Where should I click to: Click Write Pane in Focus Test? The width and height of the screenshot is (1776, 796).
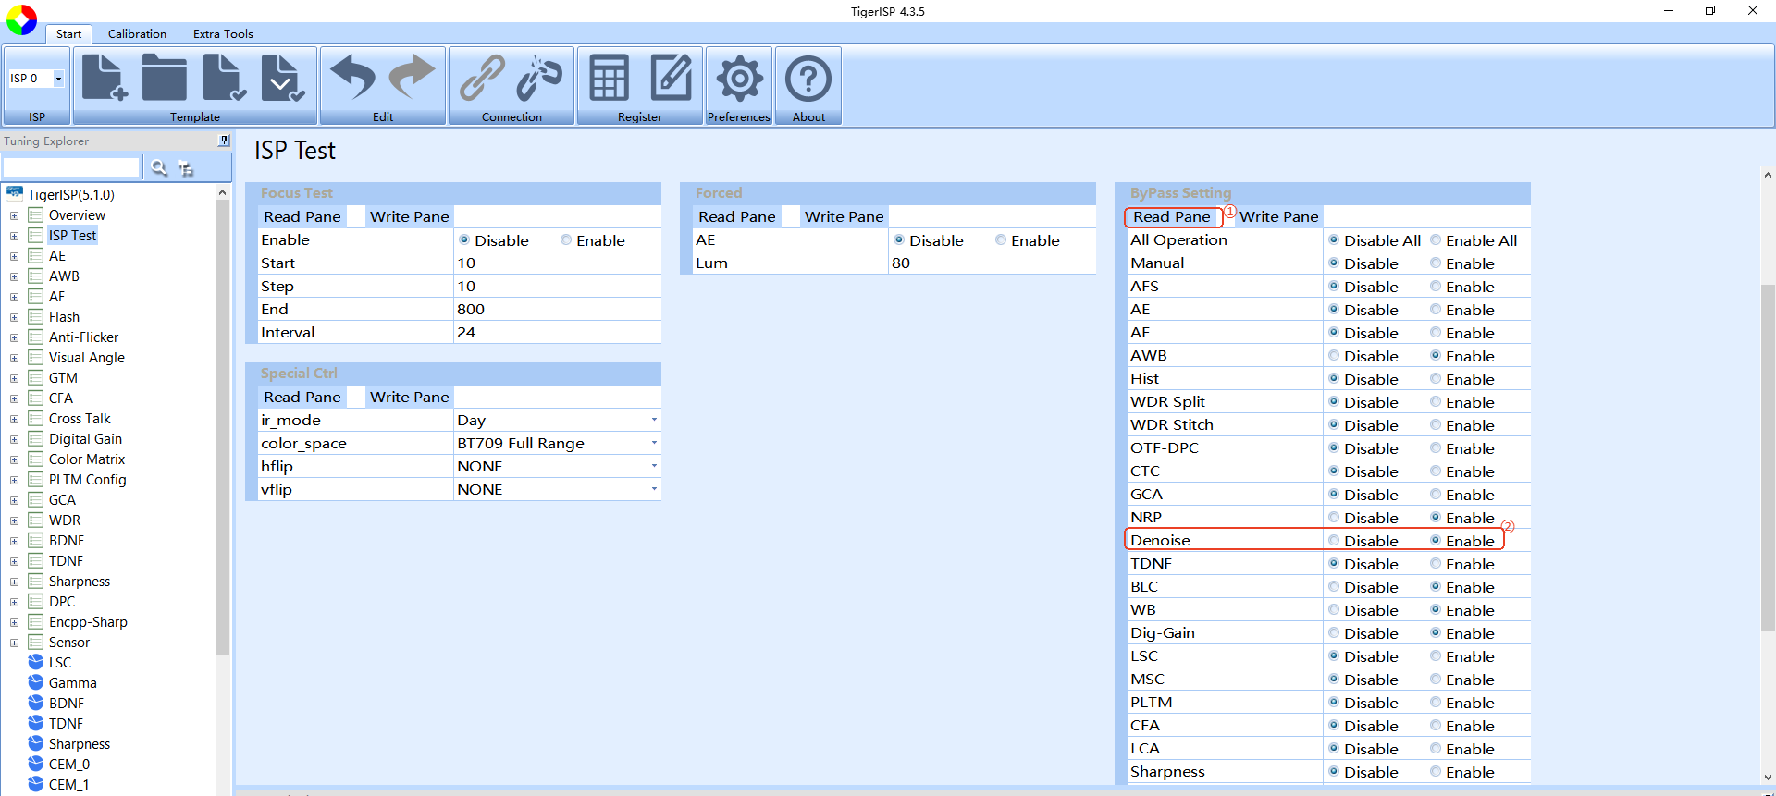tap(409, 216)
